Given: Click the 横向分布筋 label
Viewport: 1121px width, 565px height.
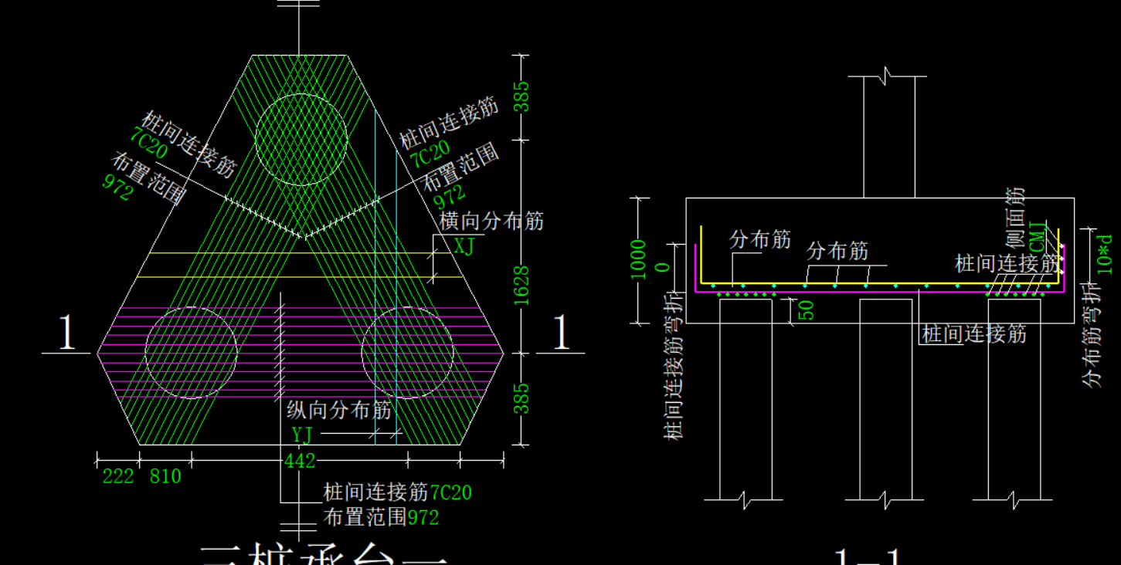Looking at the screenshot, I should (x=491, y=221).
